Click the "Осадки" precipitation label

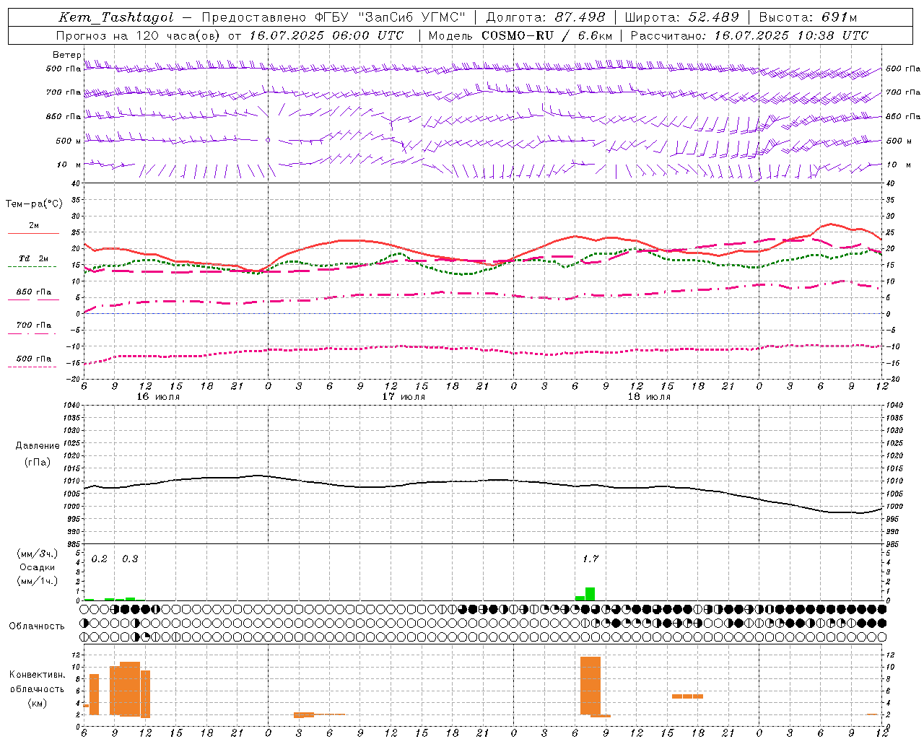point(37,567)
